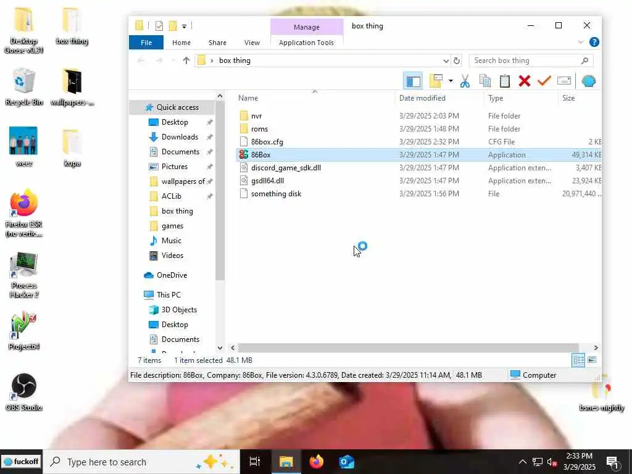Select OneDrive in navigation pane
Viewport: 632px width, 474px height.
click(x=172, y=275)
